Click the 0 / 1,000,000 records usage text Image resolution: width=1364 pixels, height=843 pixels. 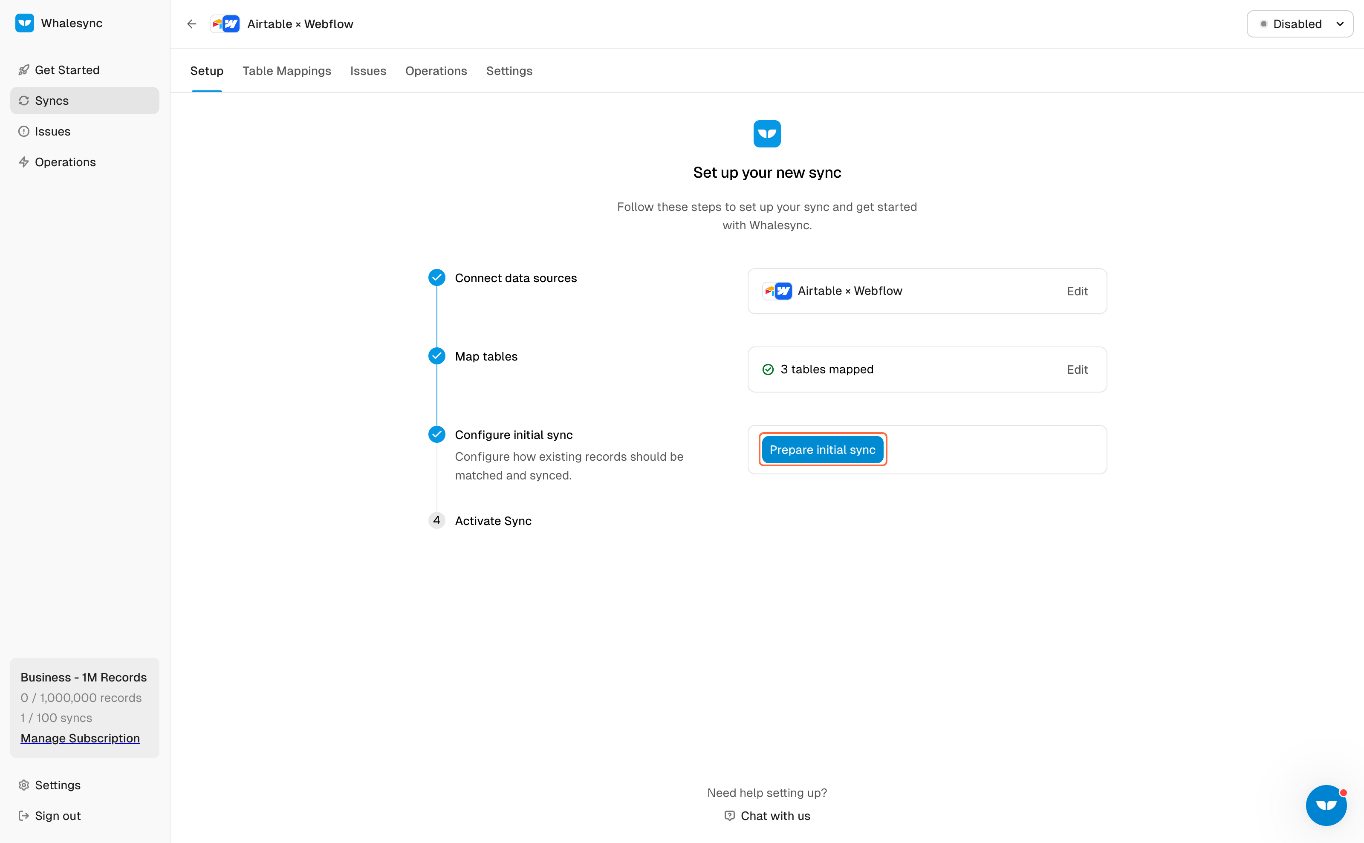tap(81, 698)
